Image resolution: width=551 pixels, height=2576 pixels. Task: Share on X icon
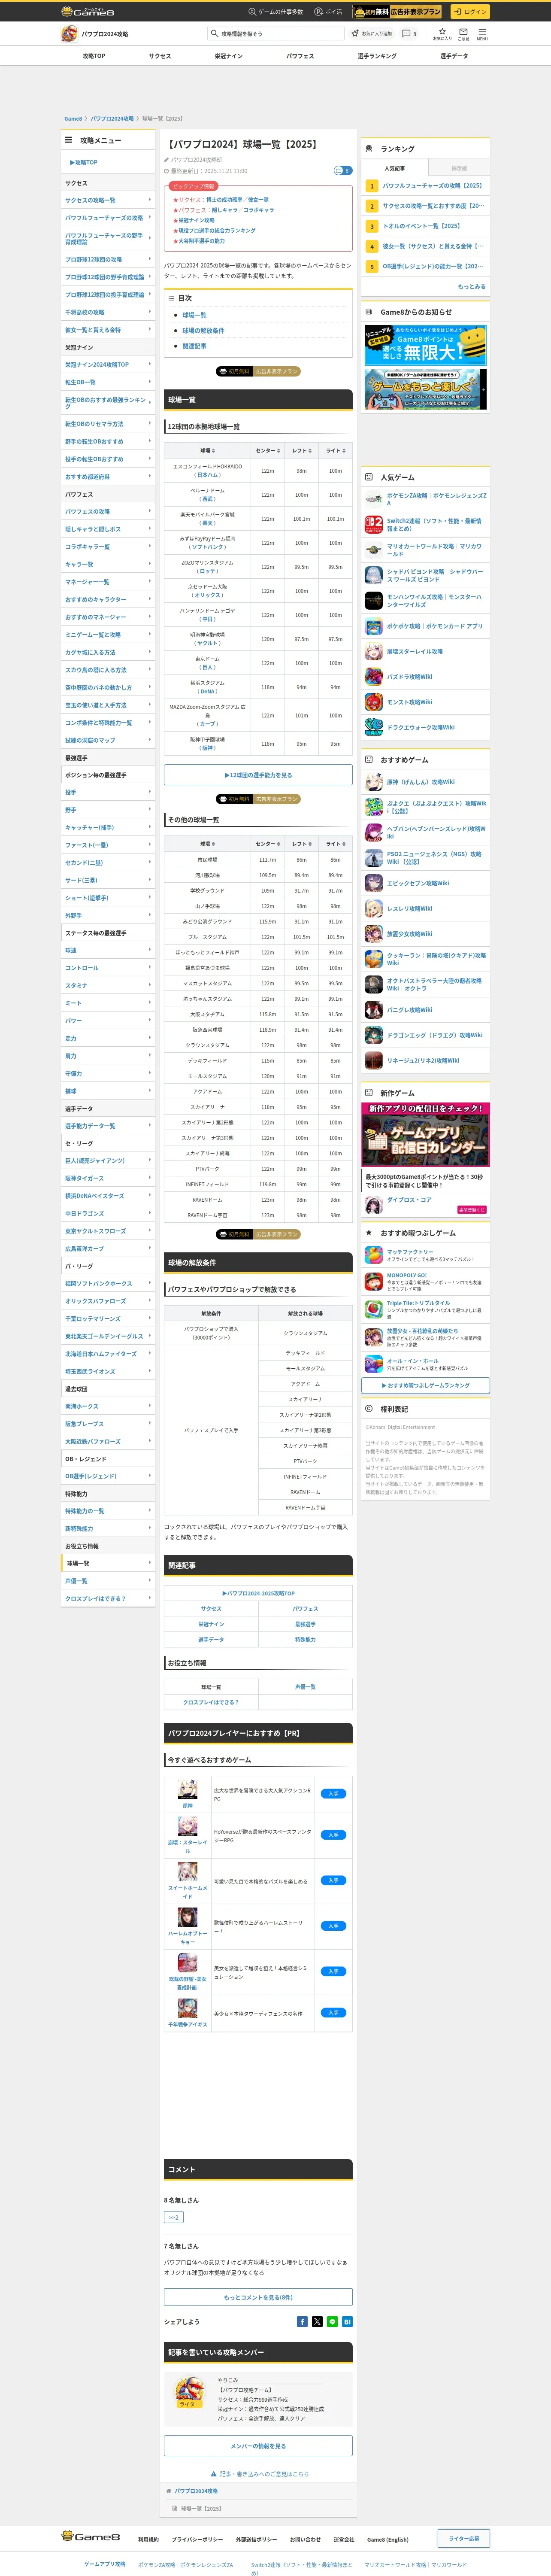317,2322
